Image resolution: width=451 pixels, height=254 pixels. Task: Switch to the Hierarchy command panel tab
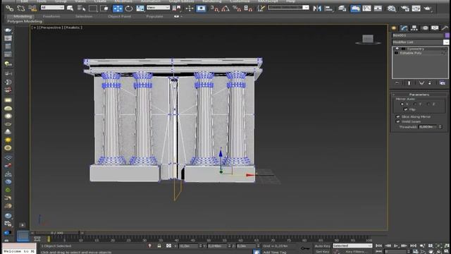414,28
